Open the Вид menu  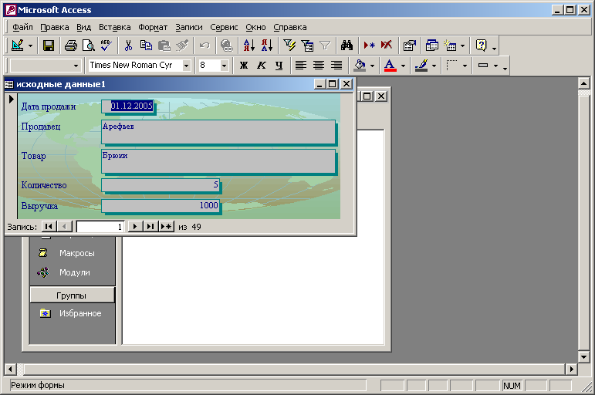[x=83, y=27]
